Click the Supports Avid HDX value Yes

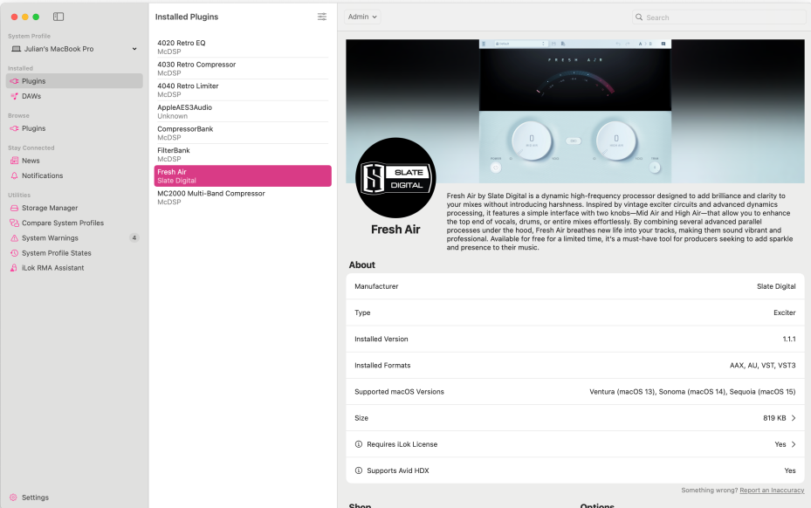[x=790, y=470]
